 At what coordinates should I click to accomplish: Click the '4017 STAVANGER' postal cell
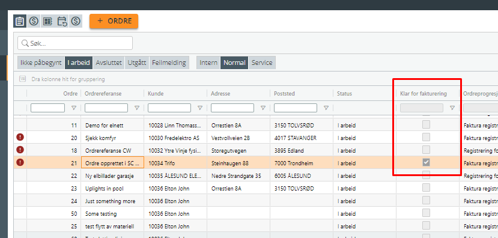coord(301,138)
